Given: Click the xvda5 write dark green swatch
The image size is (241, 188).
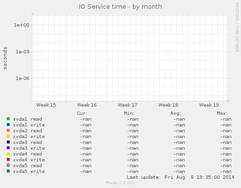Looking at the screenshot, I should (8, 171).
